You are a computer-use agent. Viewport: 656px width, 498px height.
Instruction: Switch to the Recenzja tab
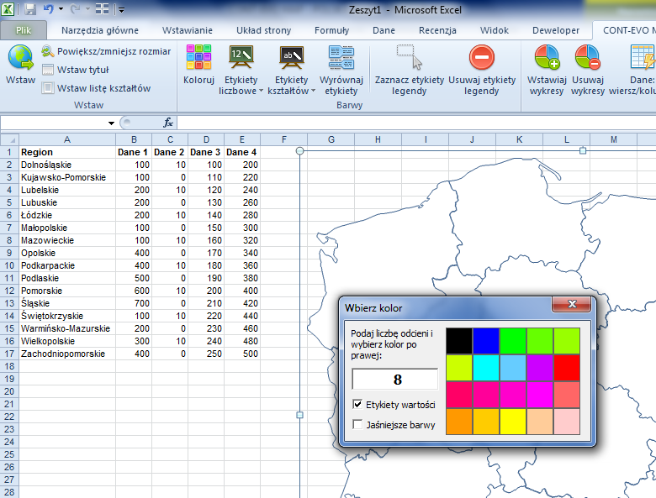437,30
